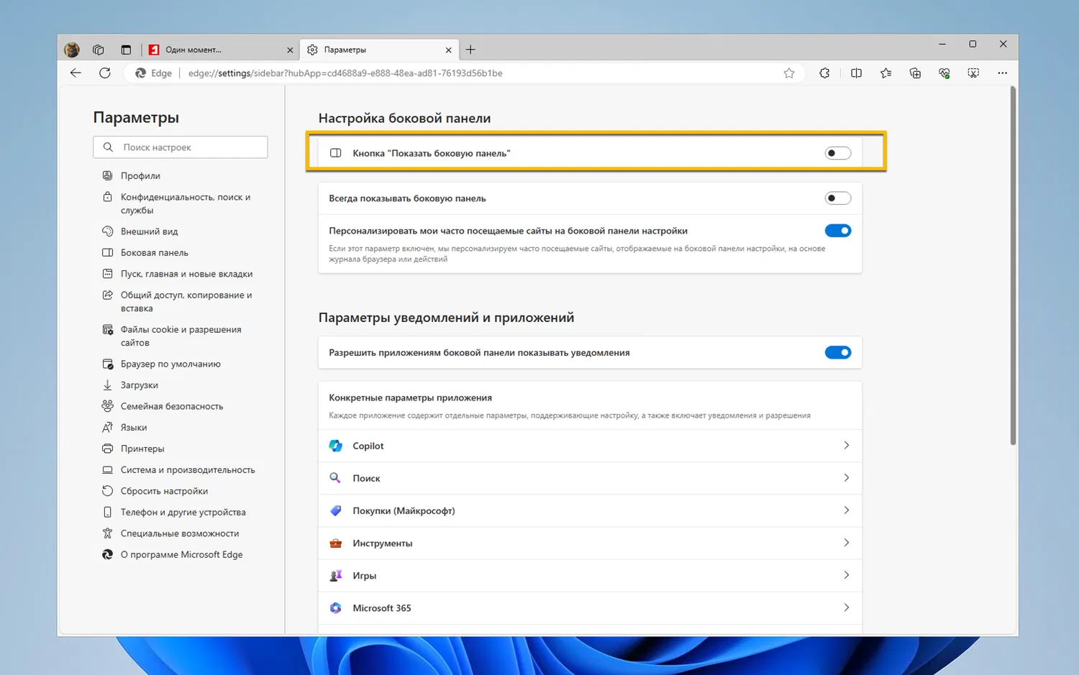Screen dimensions: 1079x675
Task: Click the Игры chess pieces icon
Action: coord(335,575)
